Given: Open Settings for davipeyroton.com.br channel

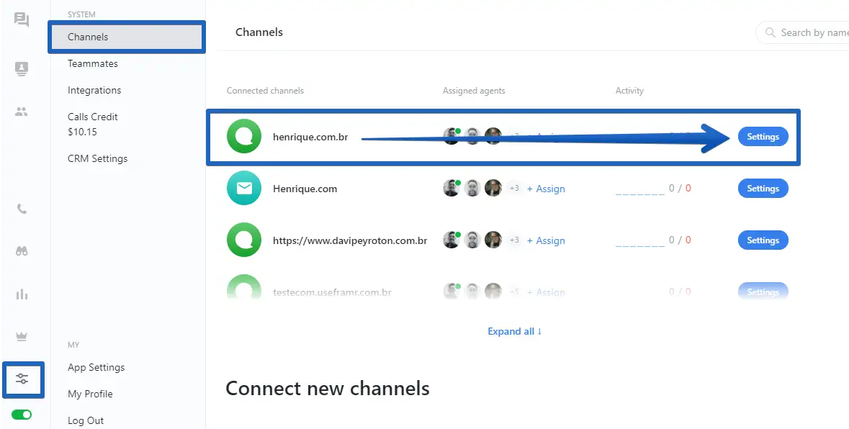Looking at the screenshot, I should click(x=763, y=240).
